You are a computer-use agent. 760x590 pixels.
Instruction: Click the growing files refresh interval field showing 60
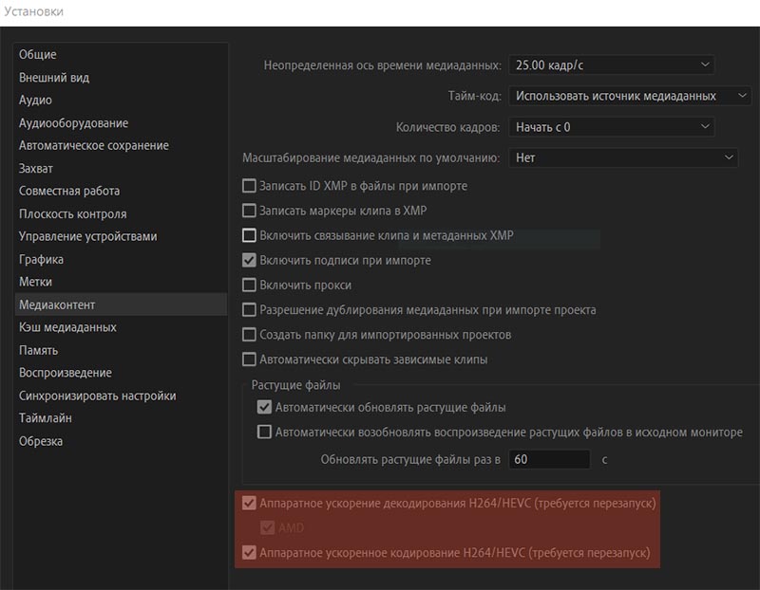click(x=549, y=459)
